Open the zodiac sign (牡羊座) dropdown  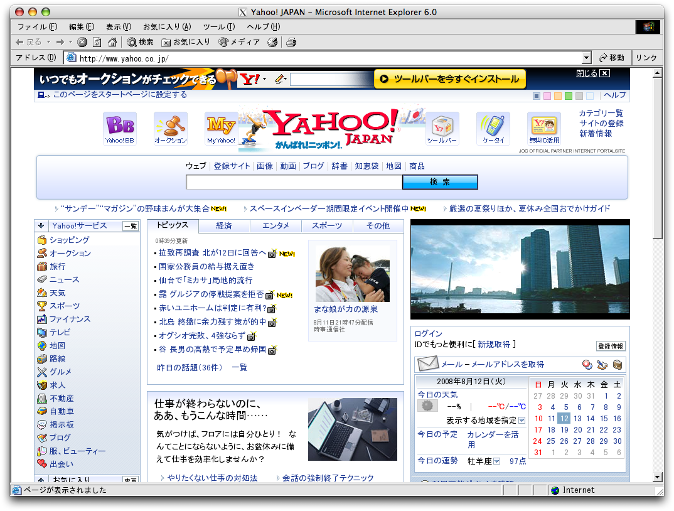click(496, 461)
